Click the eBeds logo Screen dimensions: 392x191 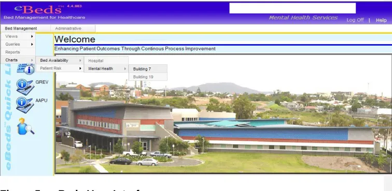point(38,9)
